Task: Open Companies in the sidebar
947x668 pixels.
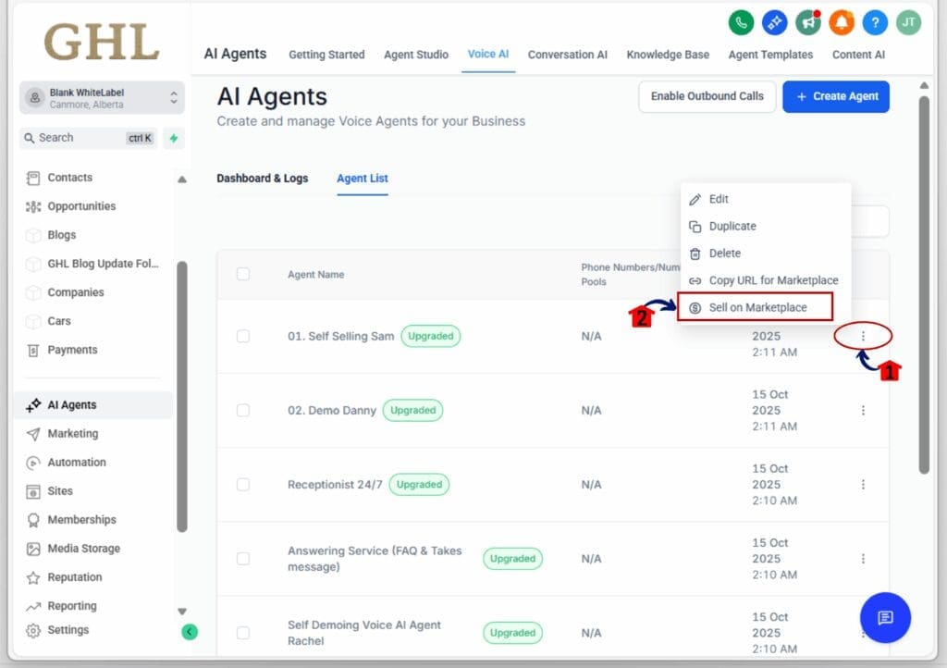Action: [76, 292]
